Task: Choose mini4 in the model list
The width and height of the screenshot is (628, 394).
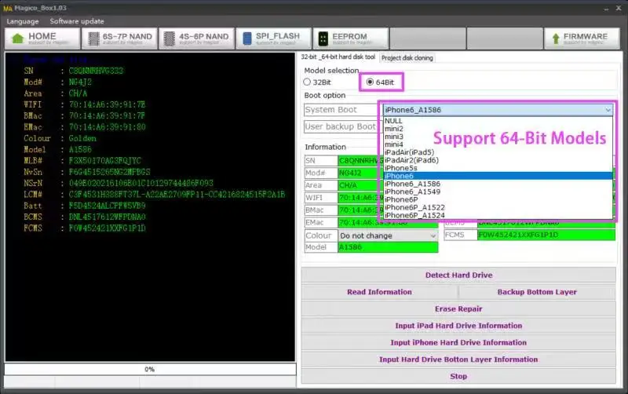Action: 498,144
